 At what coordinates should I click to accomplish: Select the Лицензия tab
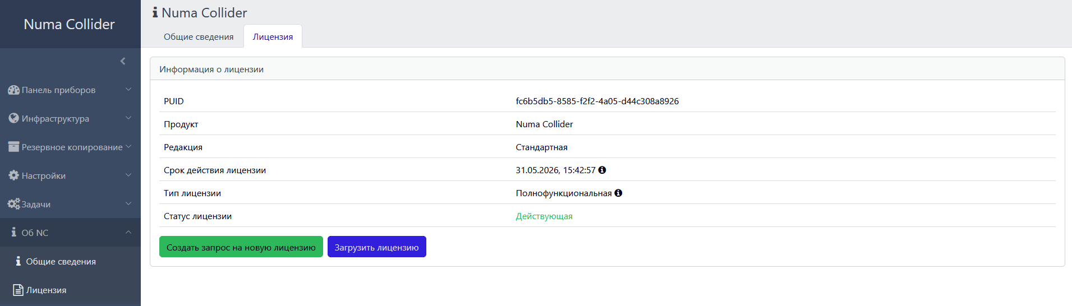coord(273,37)
